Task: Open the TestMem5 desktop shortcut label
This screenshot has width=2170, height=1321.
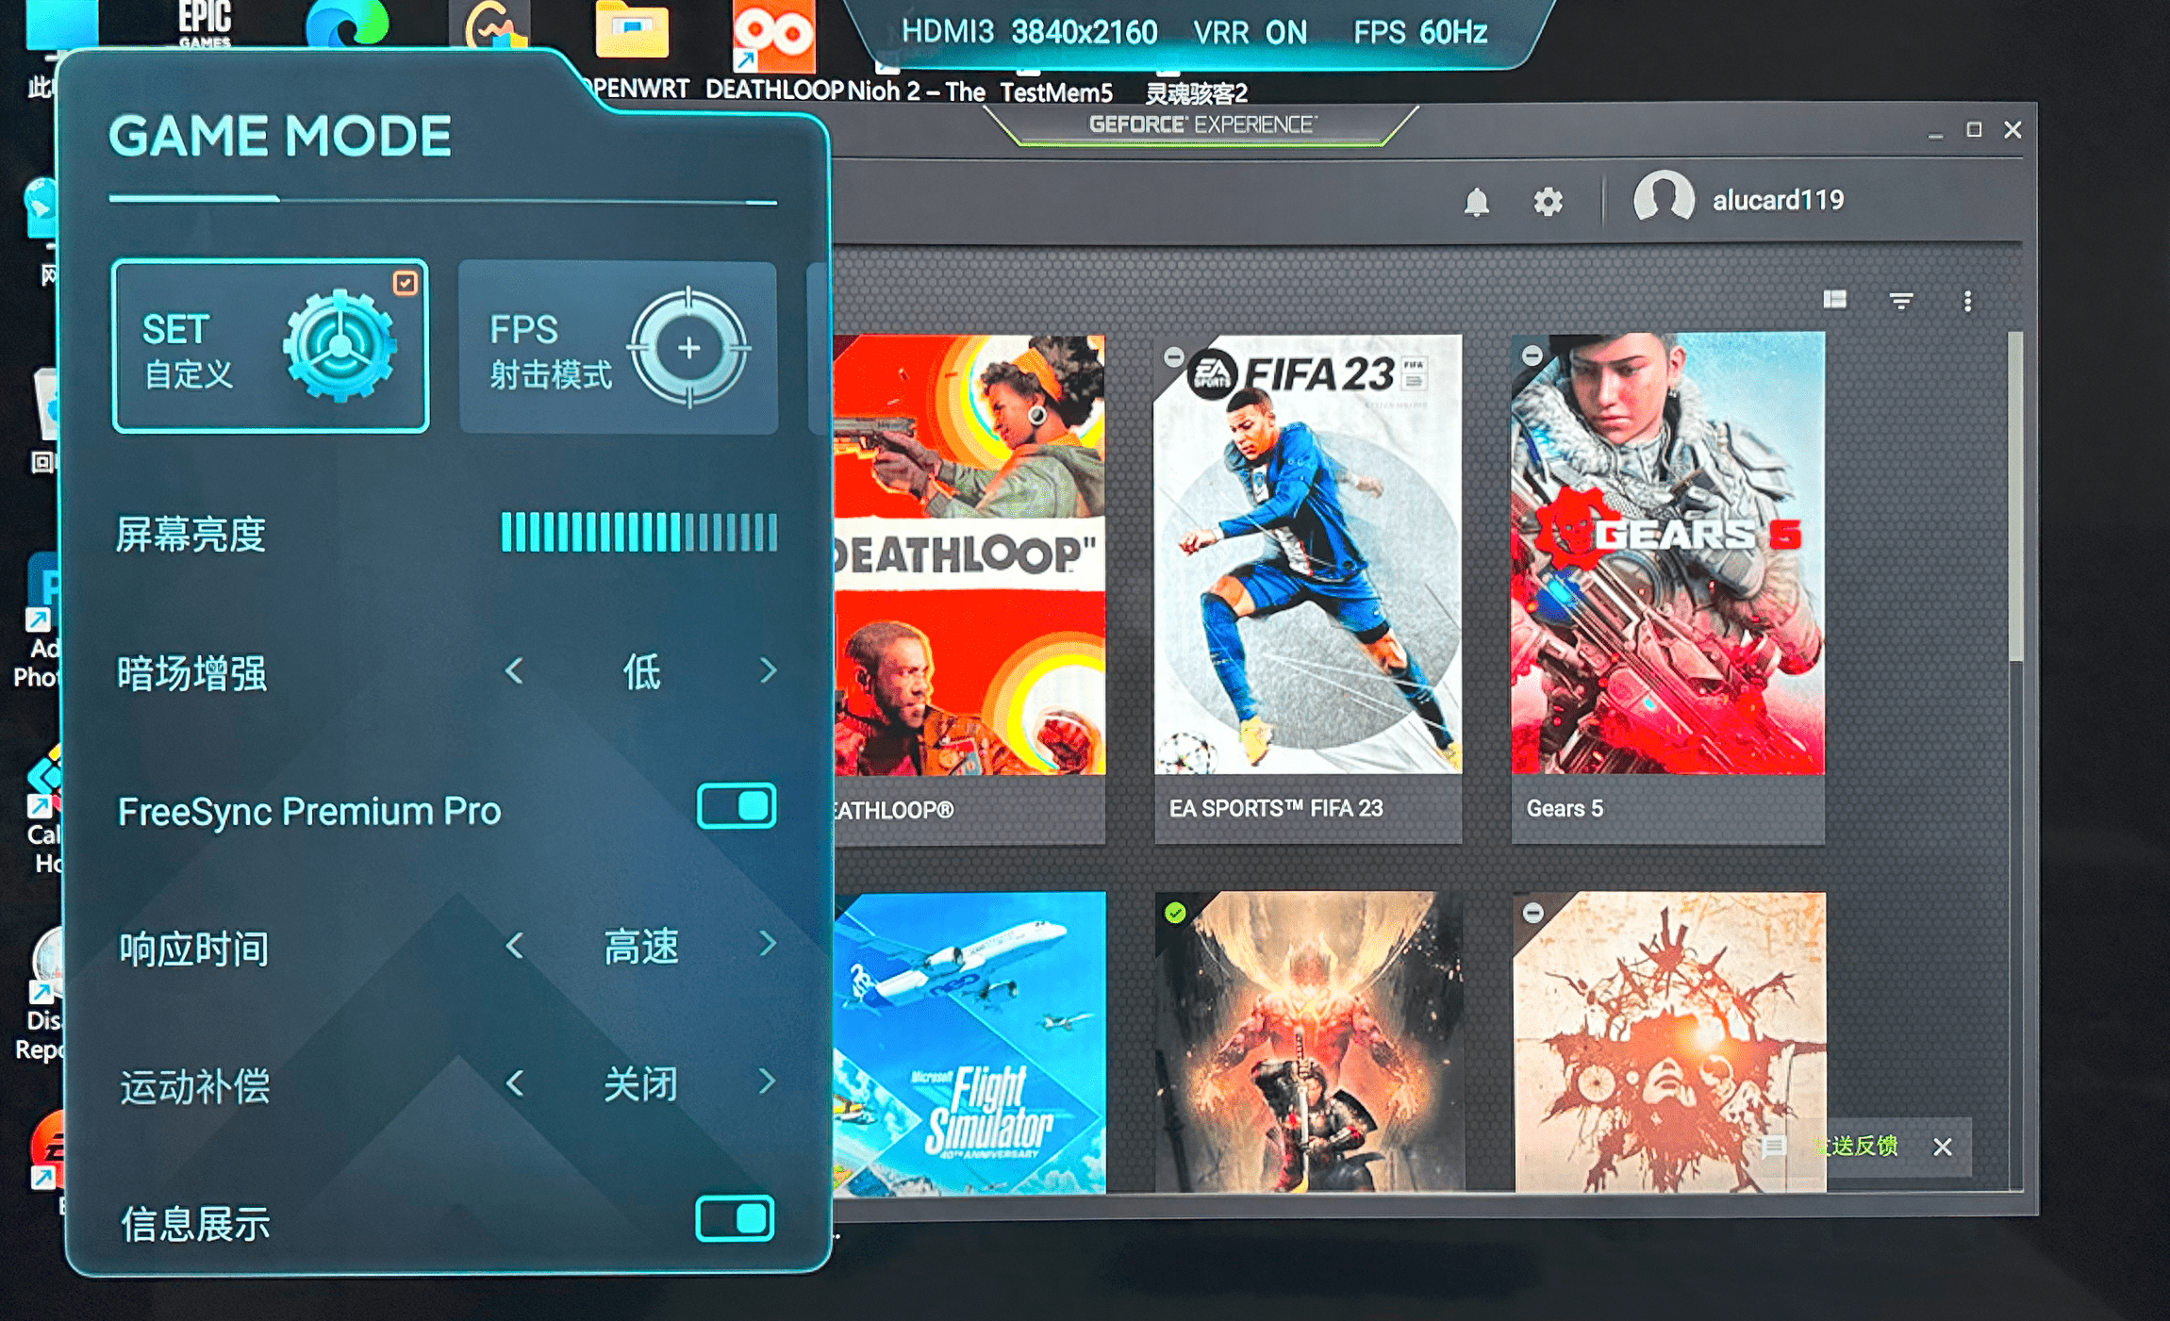Action: click(1056, 92)
